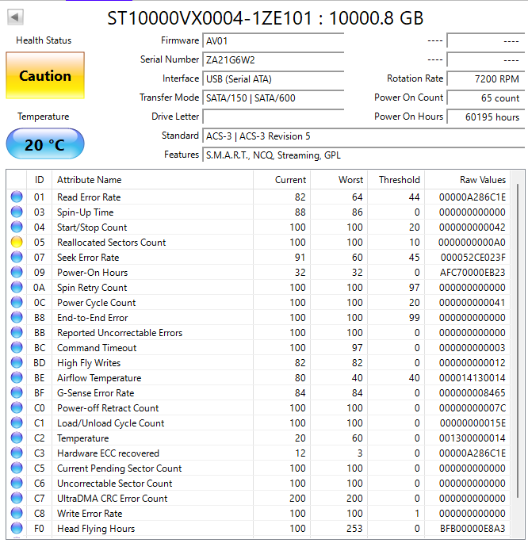The image size is (528, 543).
Task: Select the Command Timeout attribute name
Action: (x=97, y=348)
